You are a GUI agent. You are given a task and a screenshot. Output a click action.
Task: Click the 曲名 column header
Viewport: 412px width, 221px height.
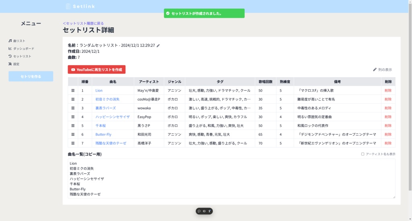pyautogui.click(x=113, y=82)
